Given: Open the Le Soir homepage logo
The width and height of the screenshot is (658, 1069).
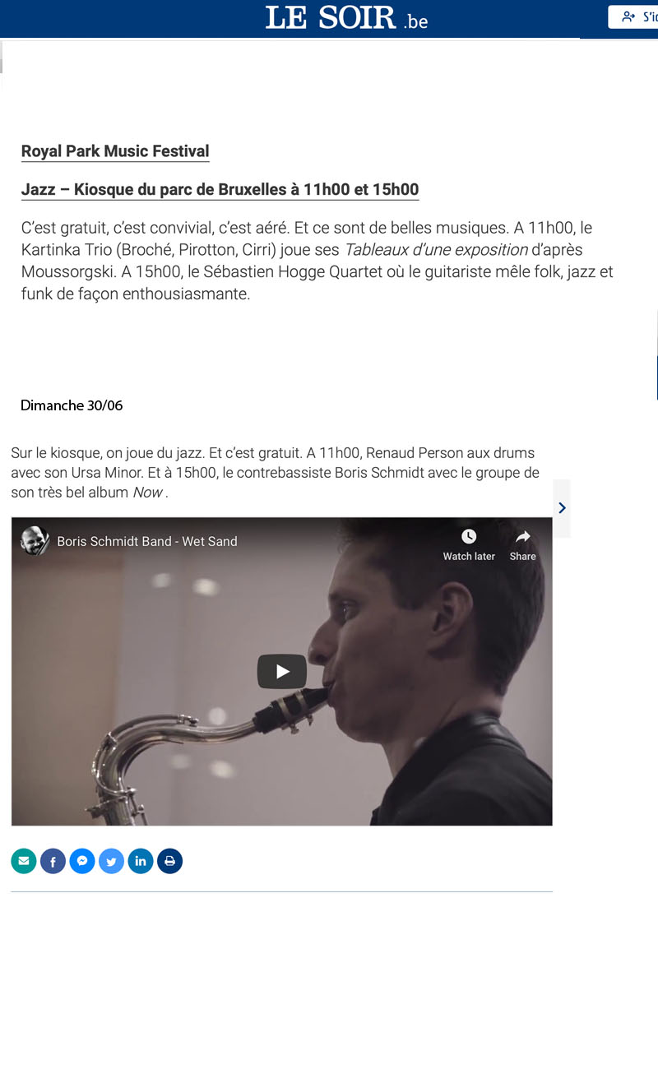Looking at the screenshot, I should pos(346,18).
